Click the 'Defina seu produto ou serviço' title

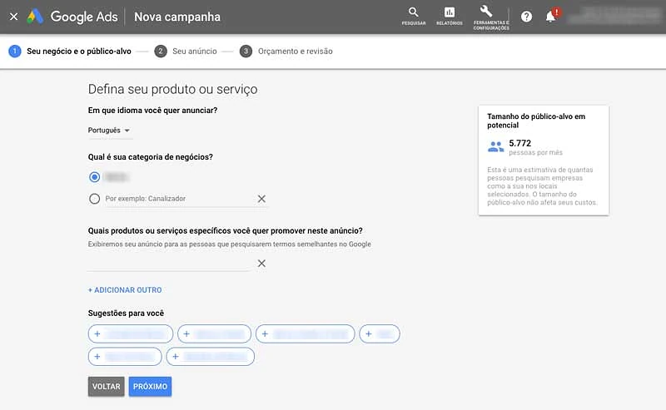pos(172,89)
